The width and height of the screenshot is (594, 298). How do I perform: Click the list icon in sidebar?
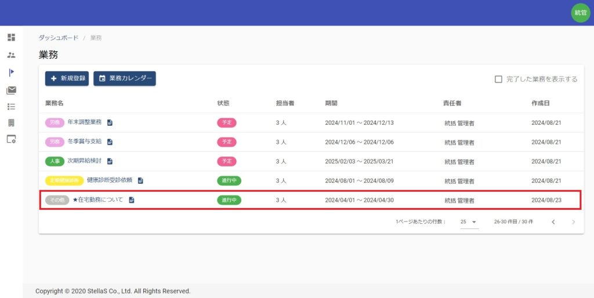click(x=11, y=107)
